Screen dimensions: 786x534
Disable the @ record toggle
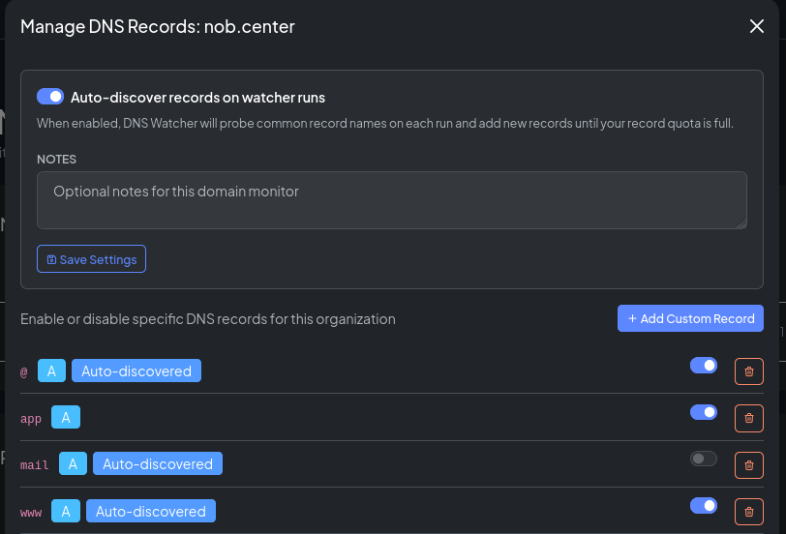coord(704,365)
